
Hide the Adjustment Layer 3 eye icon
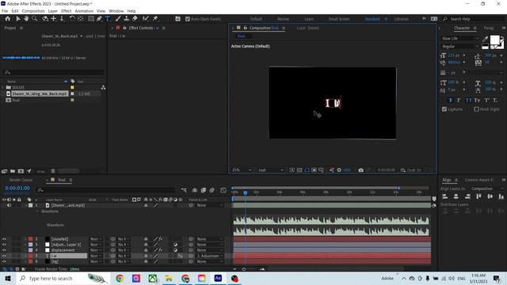(x=4, y=245)
